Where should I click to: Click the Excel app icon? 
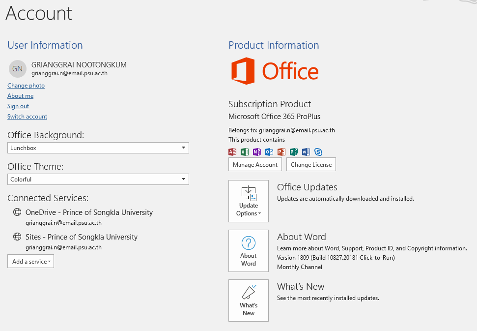click(245, 151)
